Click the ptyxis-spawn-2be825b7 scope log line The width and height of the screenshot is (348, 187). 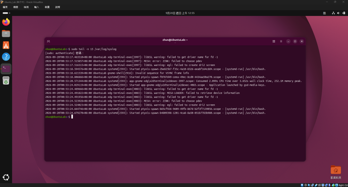[155, 69]
